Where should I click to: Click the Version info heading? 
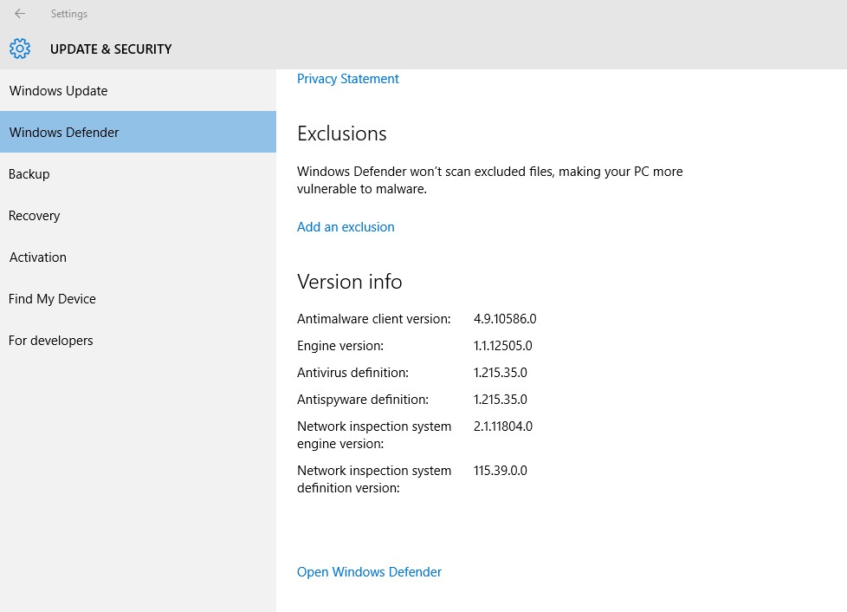click(350, 281)
